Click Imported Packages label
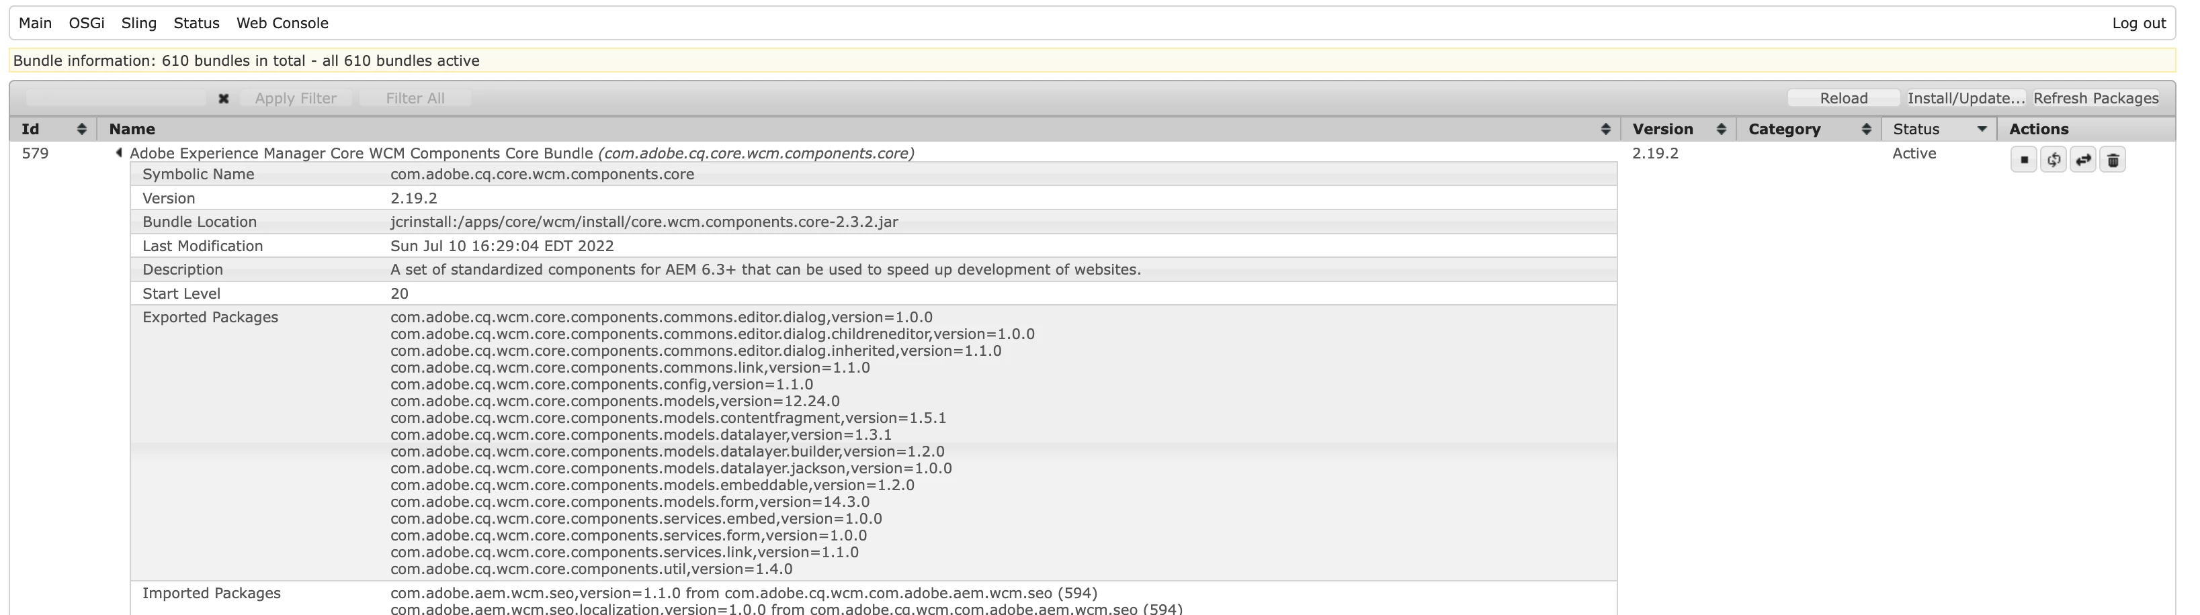 coord(211,593)
